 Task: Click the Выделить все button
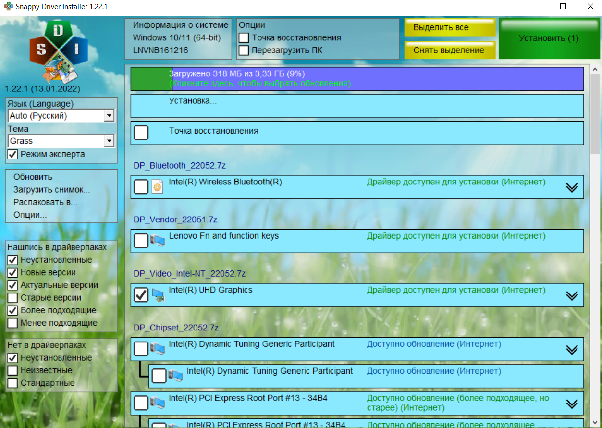[449, 27]
